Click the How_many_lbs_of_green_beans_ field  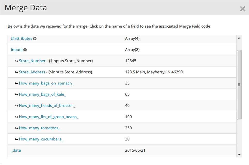point(49,117)
